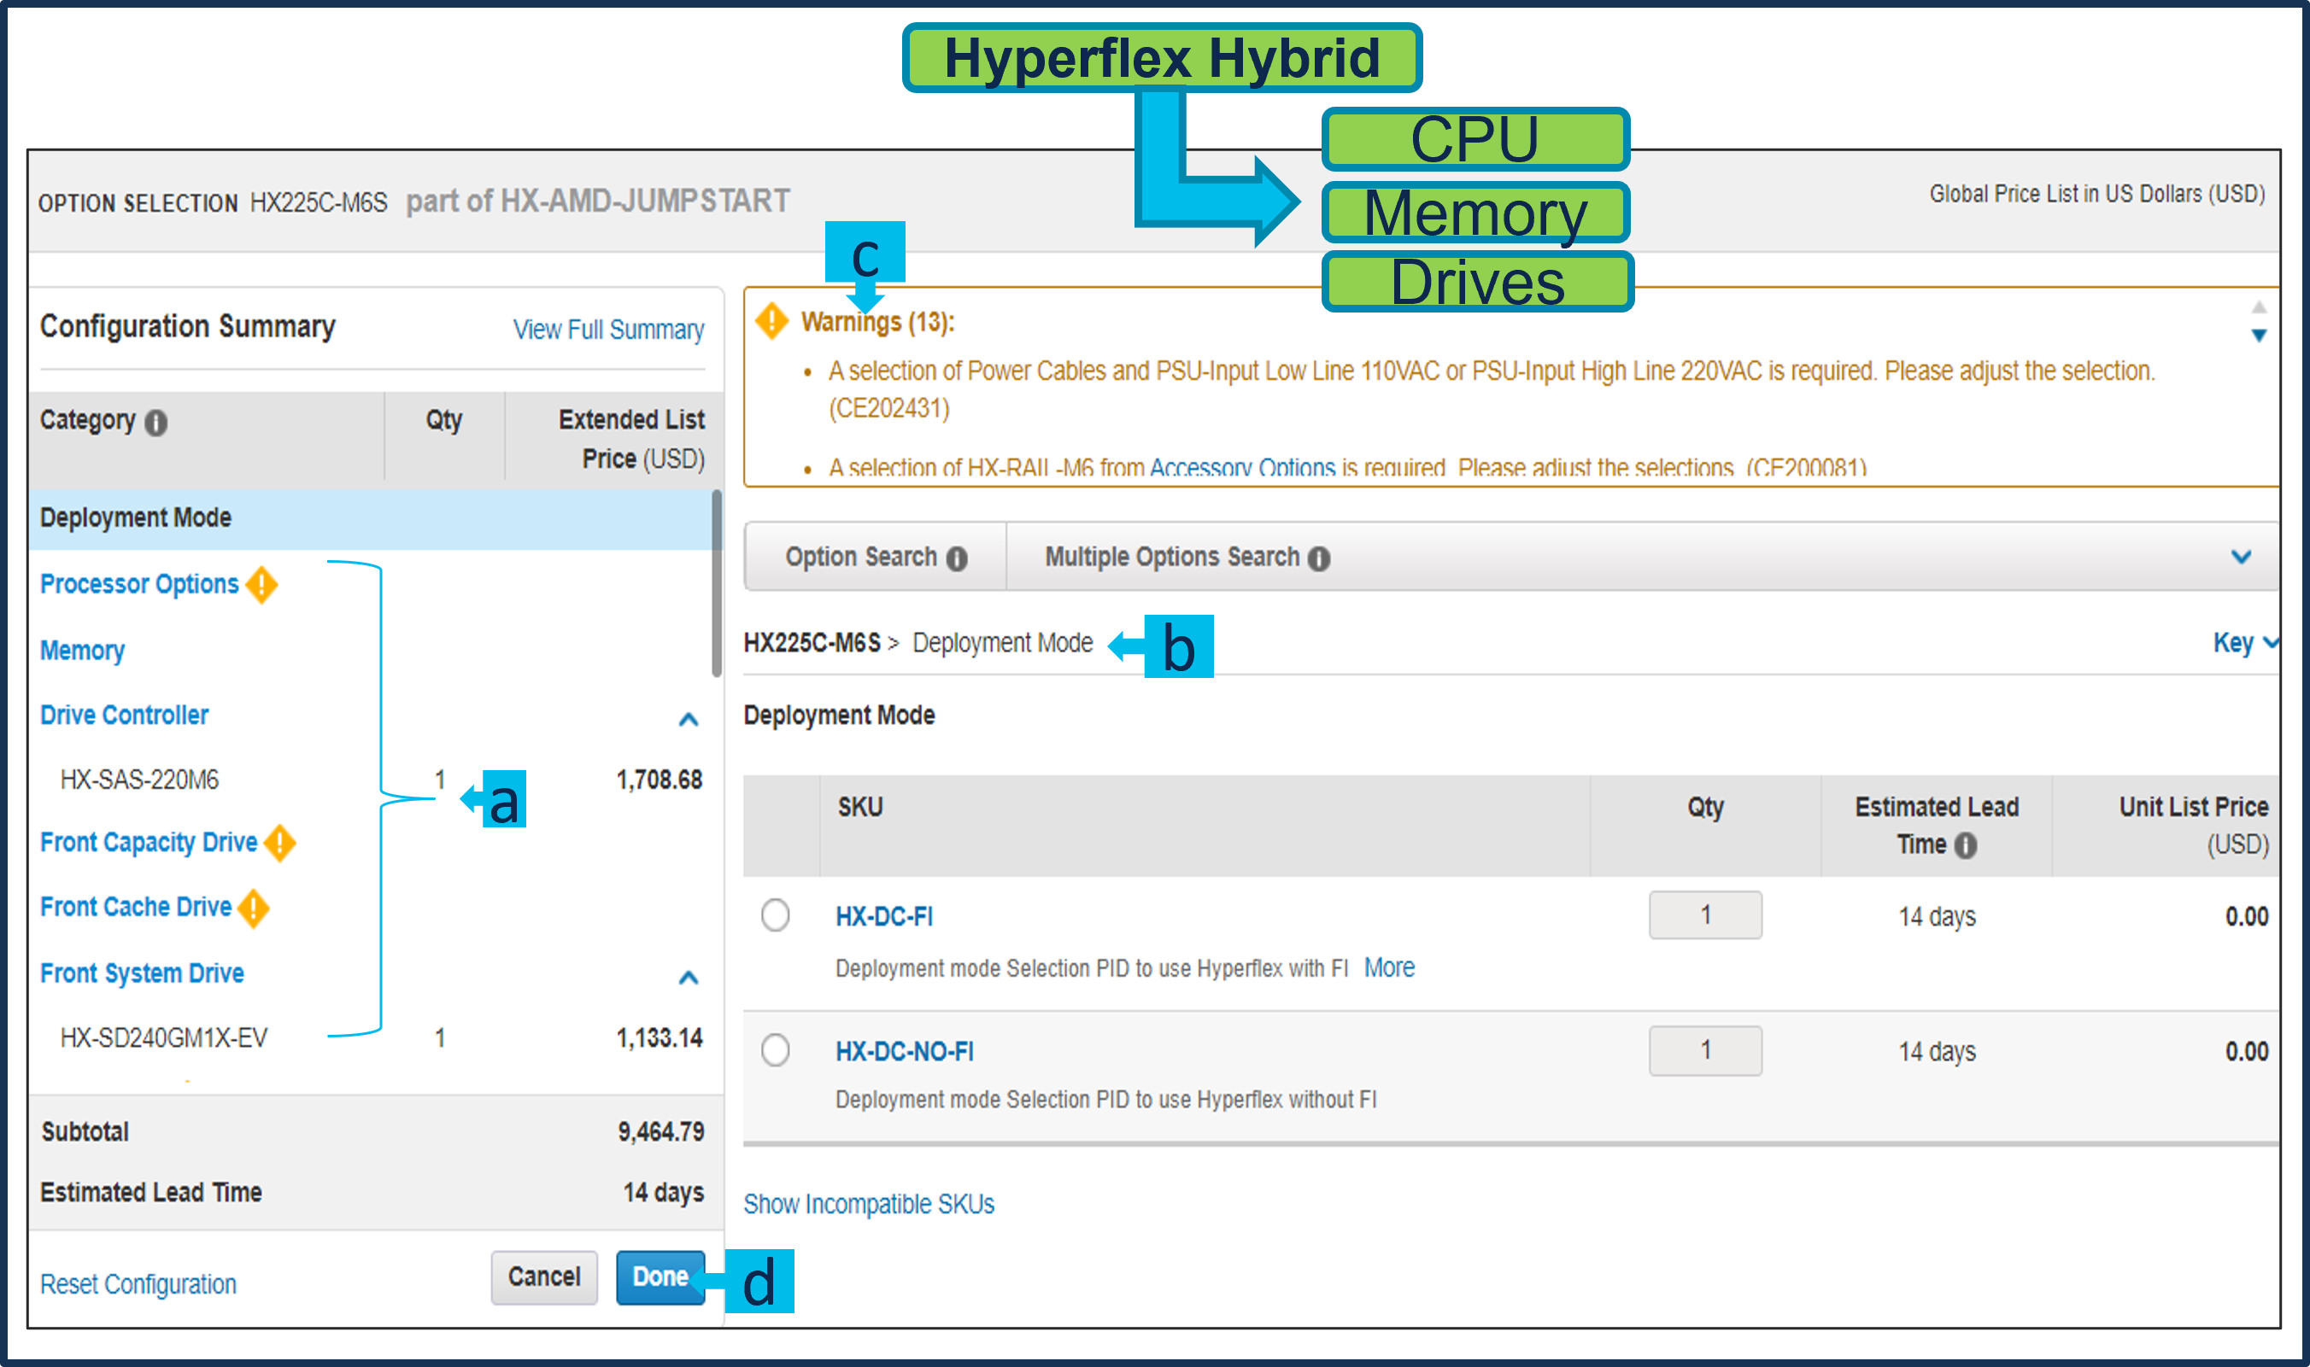Click the Category info icon

pos(155,423)
